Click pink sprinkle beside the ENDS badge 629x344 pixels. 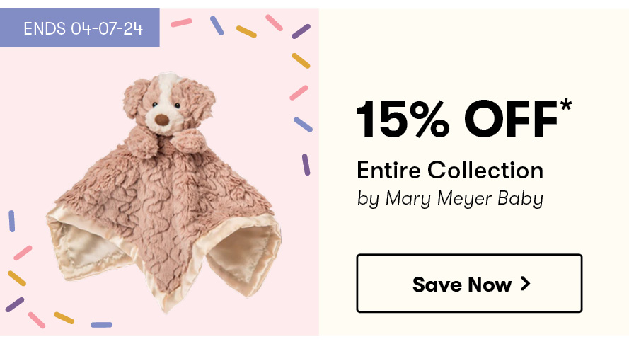(181, 23)
